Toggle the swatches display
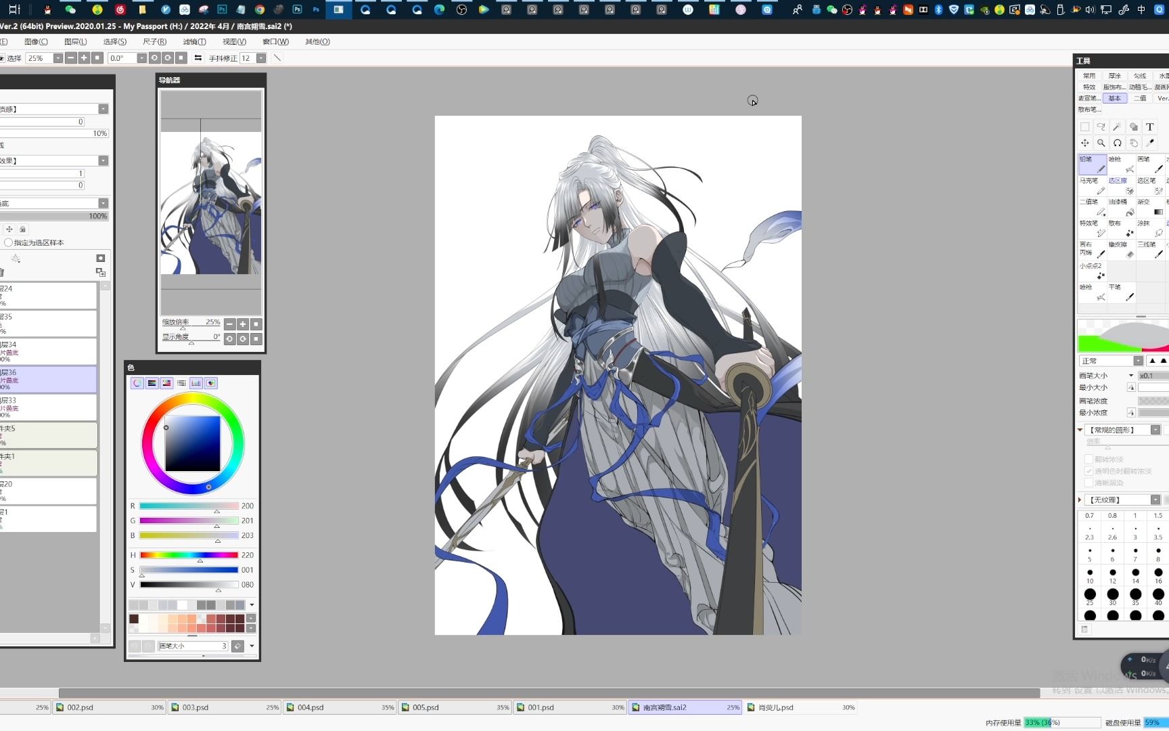 click(x=197, y=383)
